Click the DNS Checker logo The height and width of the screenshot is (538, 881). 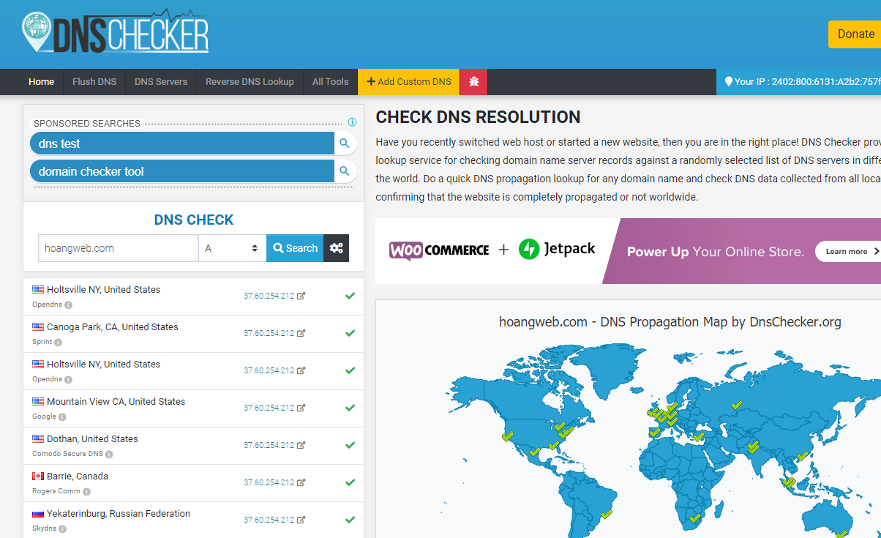click(116, 31)
